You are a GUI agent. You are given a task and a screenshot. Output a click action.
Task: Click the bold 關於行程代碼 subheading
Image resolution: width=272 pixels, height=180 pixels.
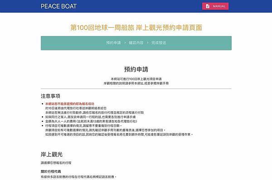(51, 171)
